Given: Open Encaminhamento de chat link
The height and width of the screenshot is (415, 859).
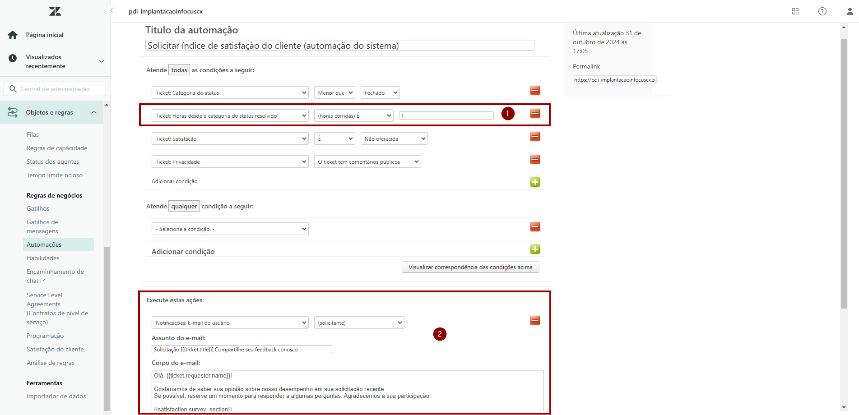Looking at the screenshot, I should pos(55,276).
